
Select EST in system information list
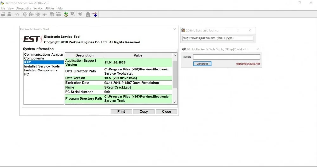pos(44,62)
